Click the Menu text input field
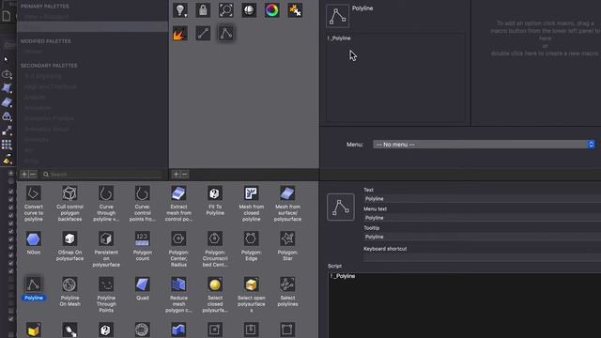Screen dimensions: 601x338 [482, 218]
